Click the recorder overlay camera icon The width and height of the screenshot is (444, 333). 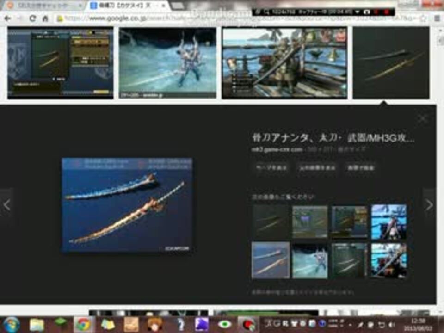[x=367, y=12]
